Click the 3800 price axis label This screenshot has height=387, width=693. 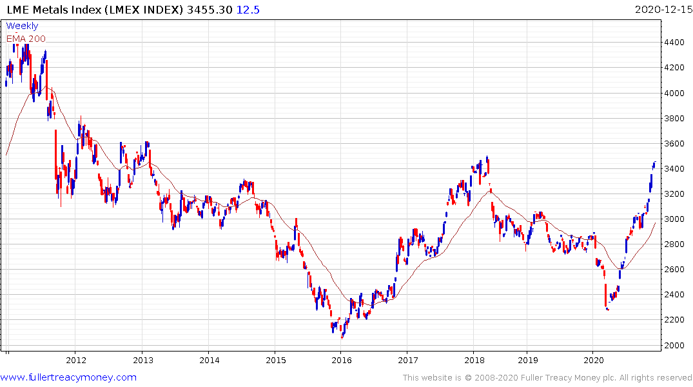pos(674,119)
